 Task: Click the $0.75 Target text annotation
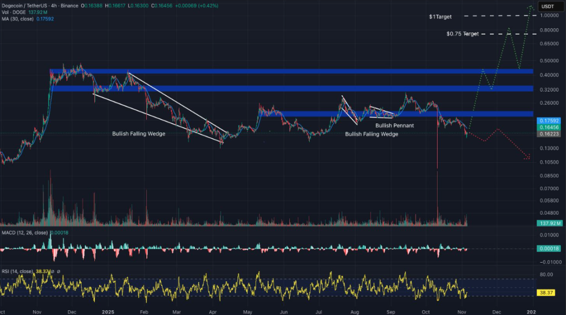pyautogui.click(x=462, y=34)
